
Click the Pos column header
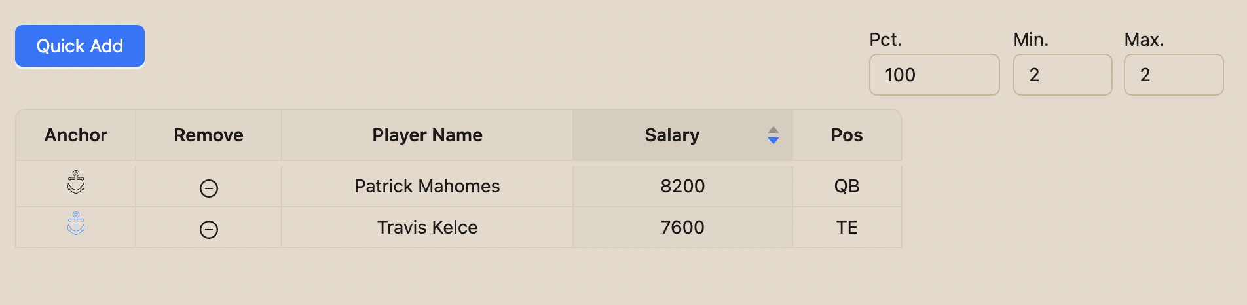[x=847, y=135]
